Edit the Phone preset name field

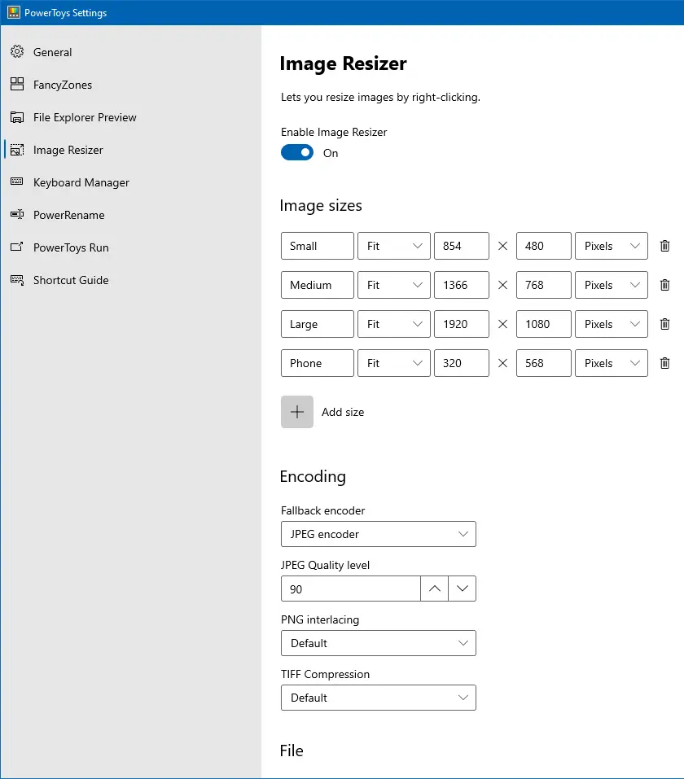coord(317,363)
